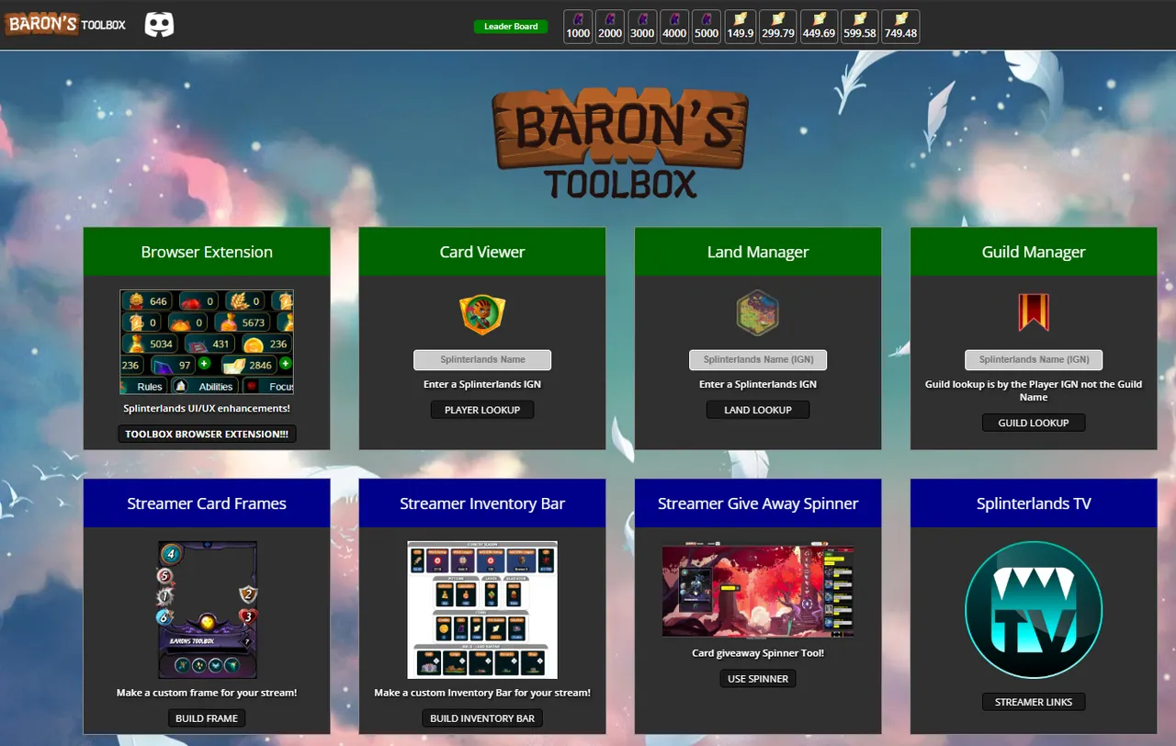Click the Baron's Toolbox header logo
This screenshot has height=746, width=1176.
click(67, 24)
